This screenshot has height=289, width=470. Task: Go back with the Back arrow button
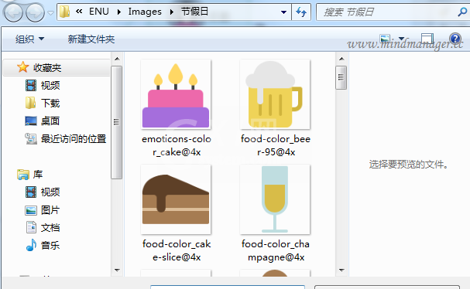13,12
